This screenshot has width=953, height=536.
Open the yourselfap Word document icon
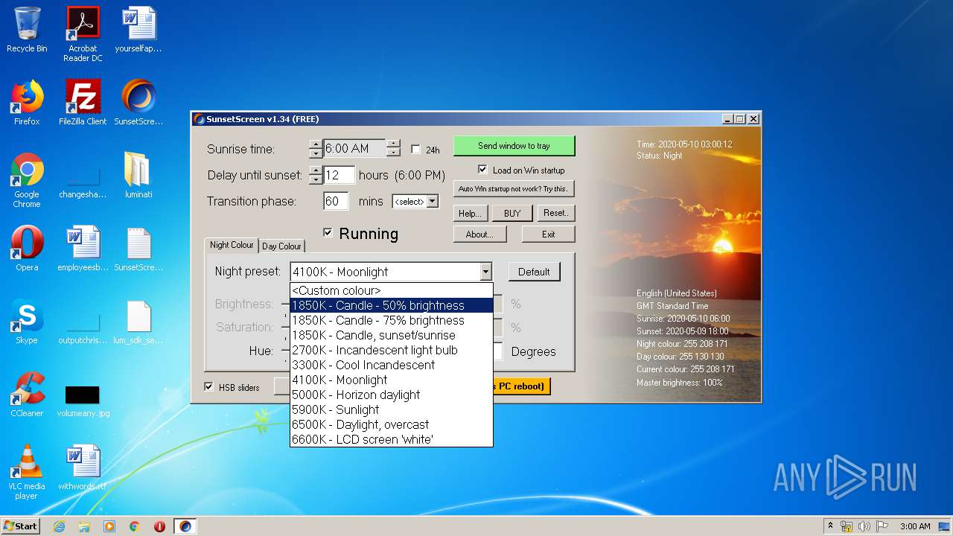pos(138,30)
